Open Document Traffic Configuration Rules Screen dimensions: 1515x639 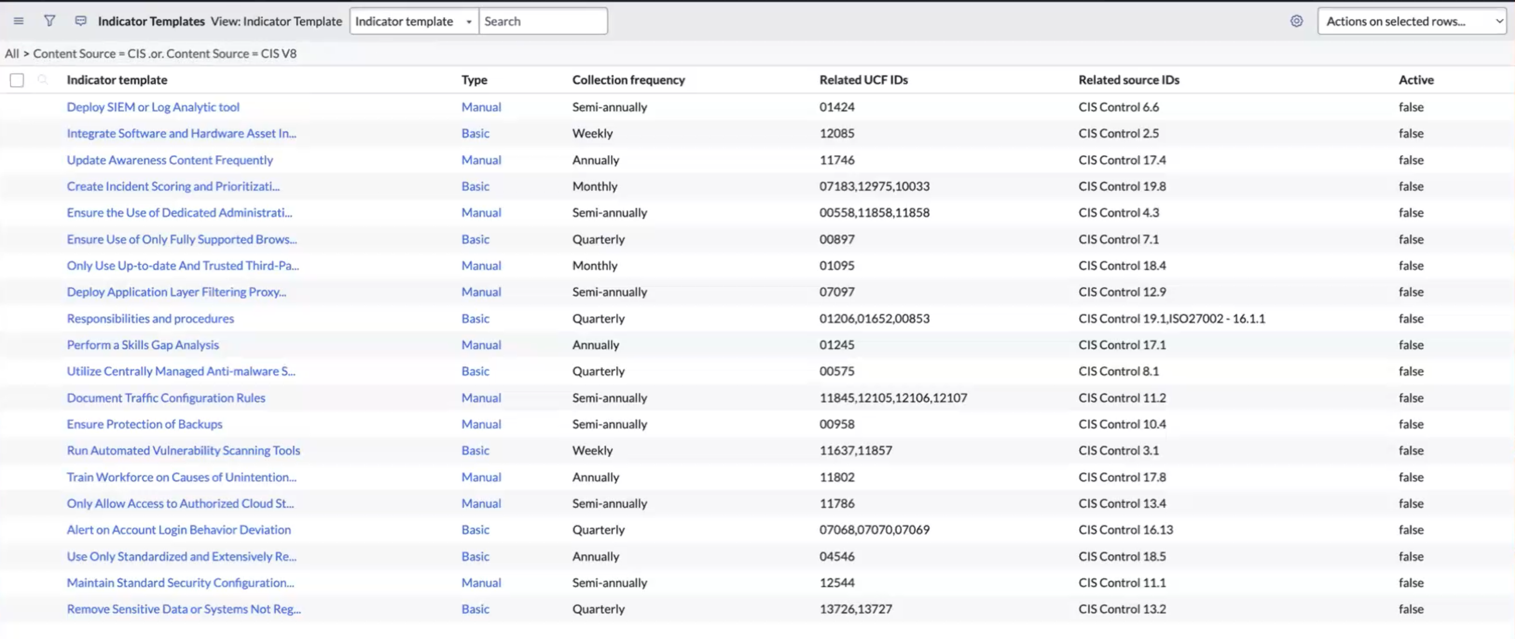[166, 398]
